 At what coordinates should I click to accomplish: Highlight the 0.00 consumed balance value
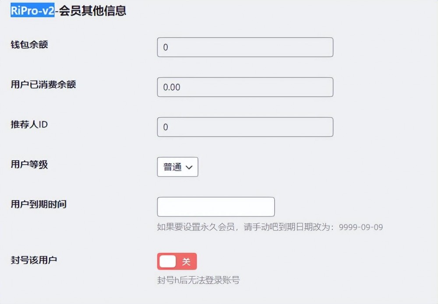coord(170,87)
